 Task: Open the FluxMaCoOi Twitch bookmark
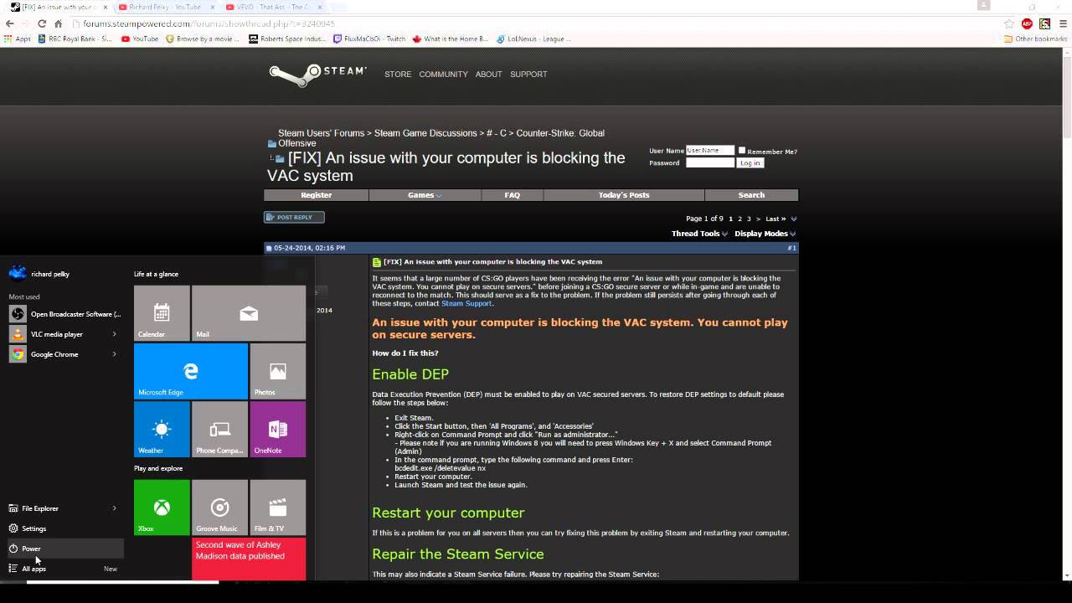click(x=369, y=39)
